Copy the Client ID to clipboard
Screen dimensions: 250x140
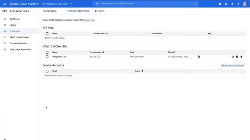[199, 57]
